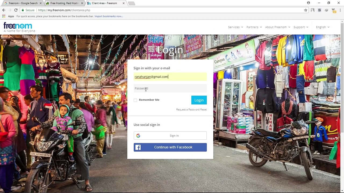Click the 'A Name for Everyone' tagline
Screen dimensions: 344x193
click(19, 31)
